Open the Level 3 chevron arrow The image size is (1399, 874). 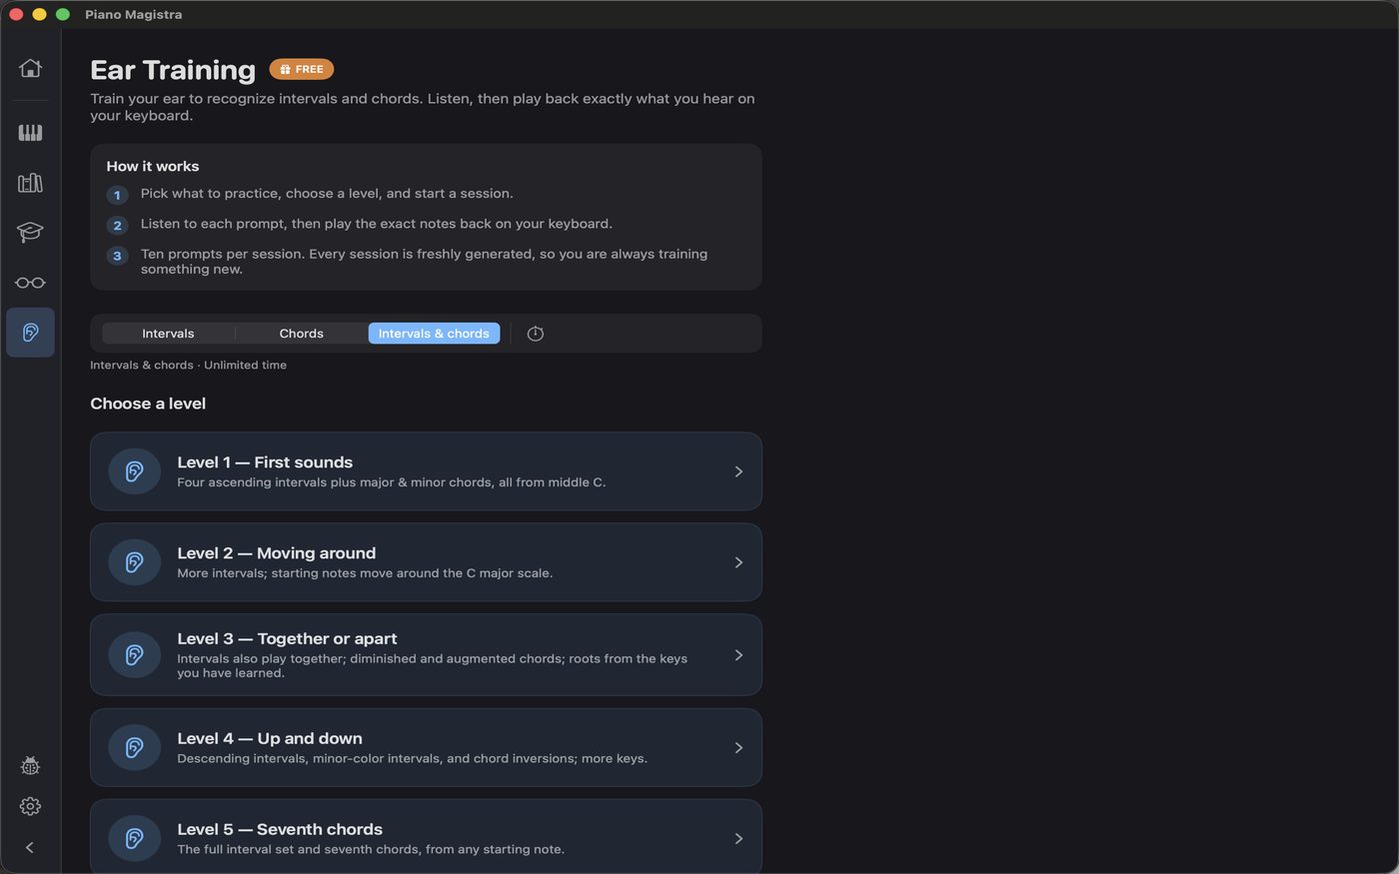[738, 655]
